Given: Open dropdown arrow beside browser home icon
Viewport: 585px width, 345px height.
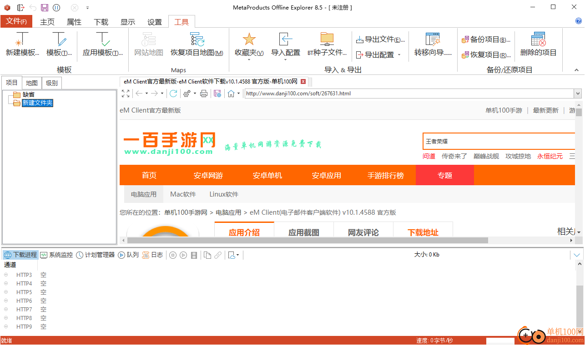Looking at the screenshot, I should coord(238,94).
